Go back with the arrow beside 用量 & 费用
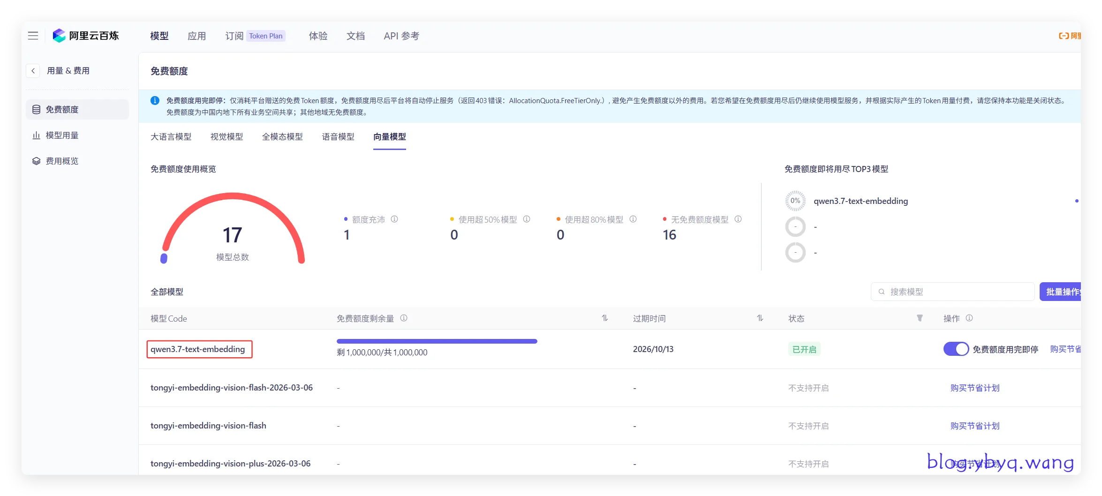 pos(33,71)
